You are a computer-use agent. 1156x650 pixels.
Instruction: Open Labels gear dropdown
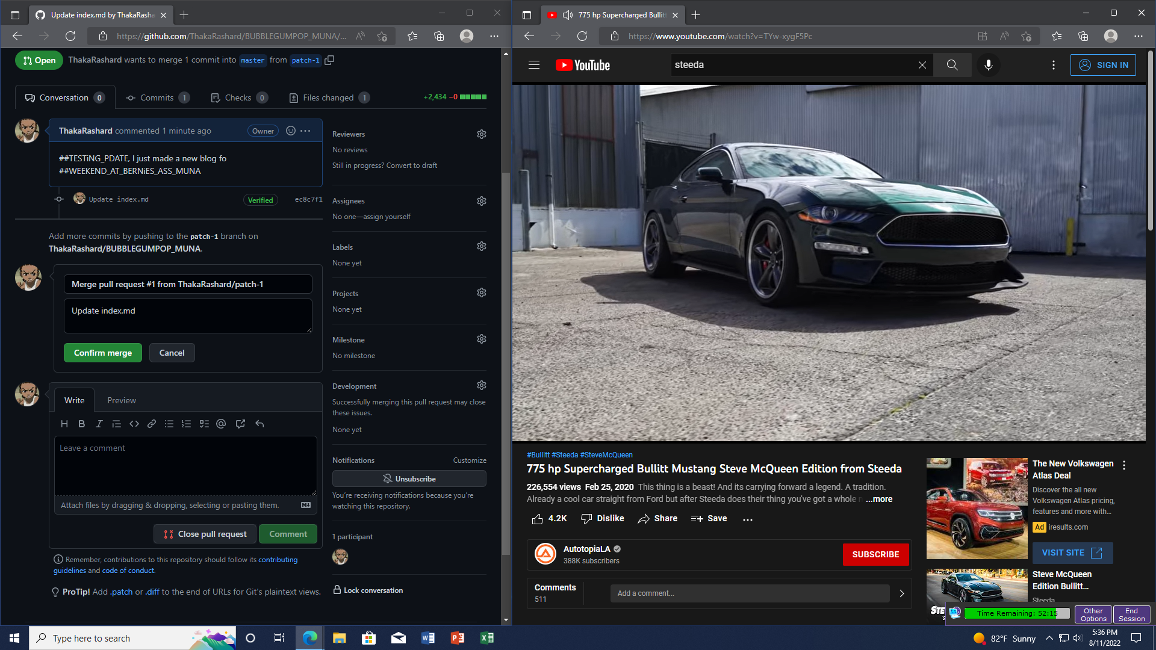click(x=482, y=247)
